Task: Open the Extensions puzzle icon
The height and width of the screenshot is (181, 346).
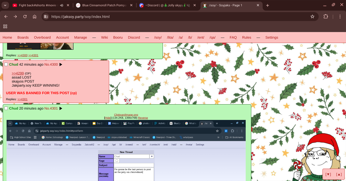Action: pos(326,17)
